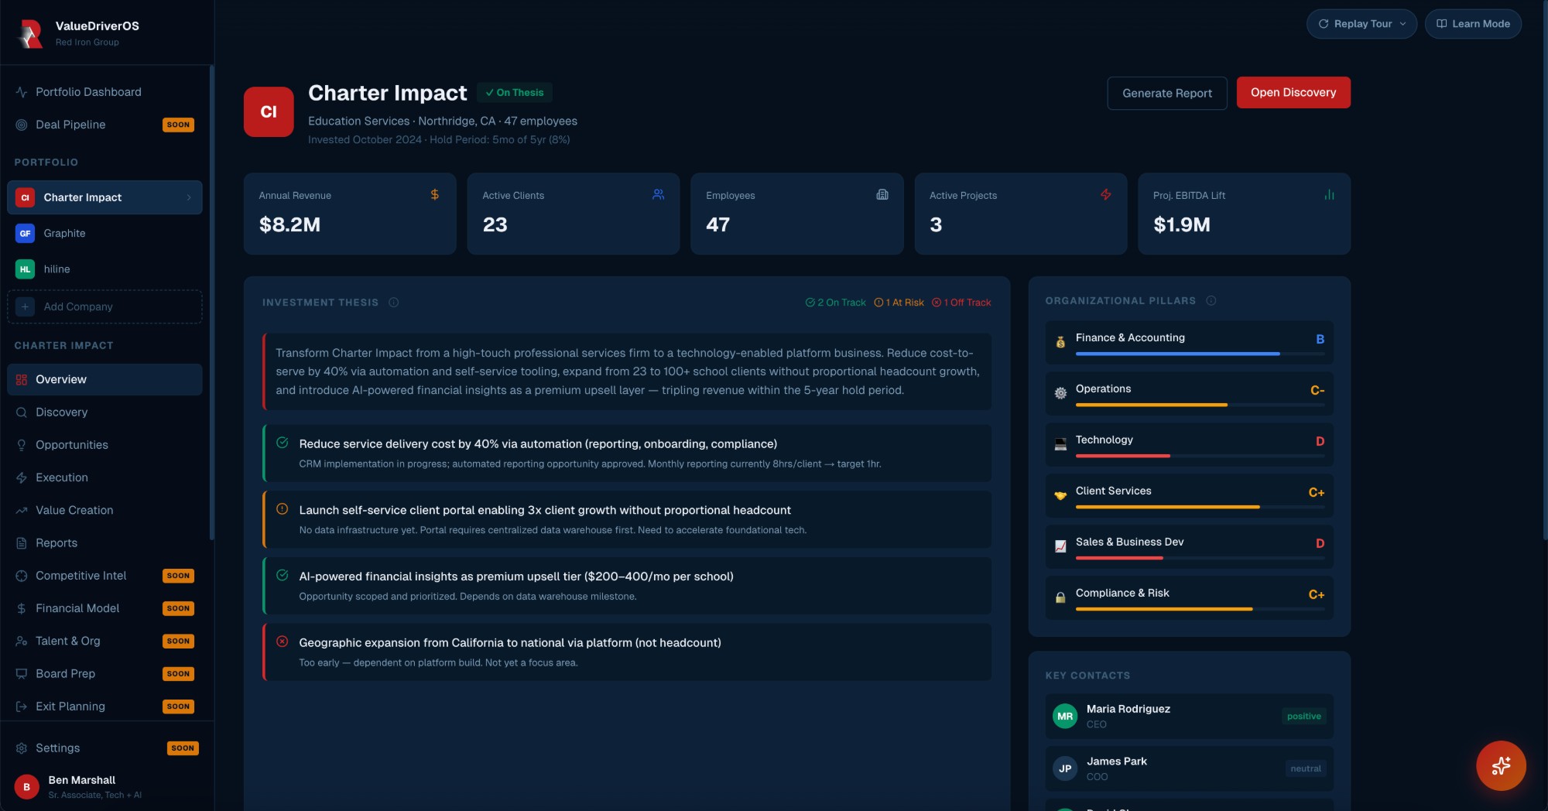Click the Annual Revenue dollar icon
Image resolution: width=1548 pixels, height=811 pixels.
[x=435, y=195]
